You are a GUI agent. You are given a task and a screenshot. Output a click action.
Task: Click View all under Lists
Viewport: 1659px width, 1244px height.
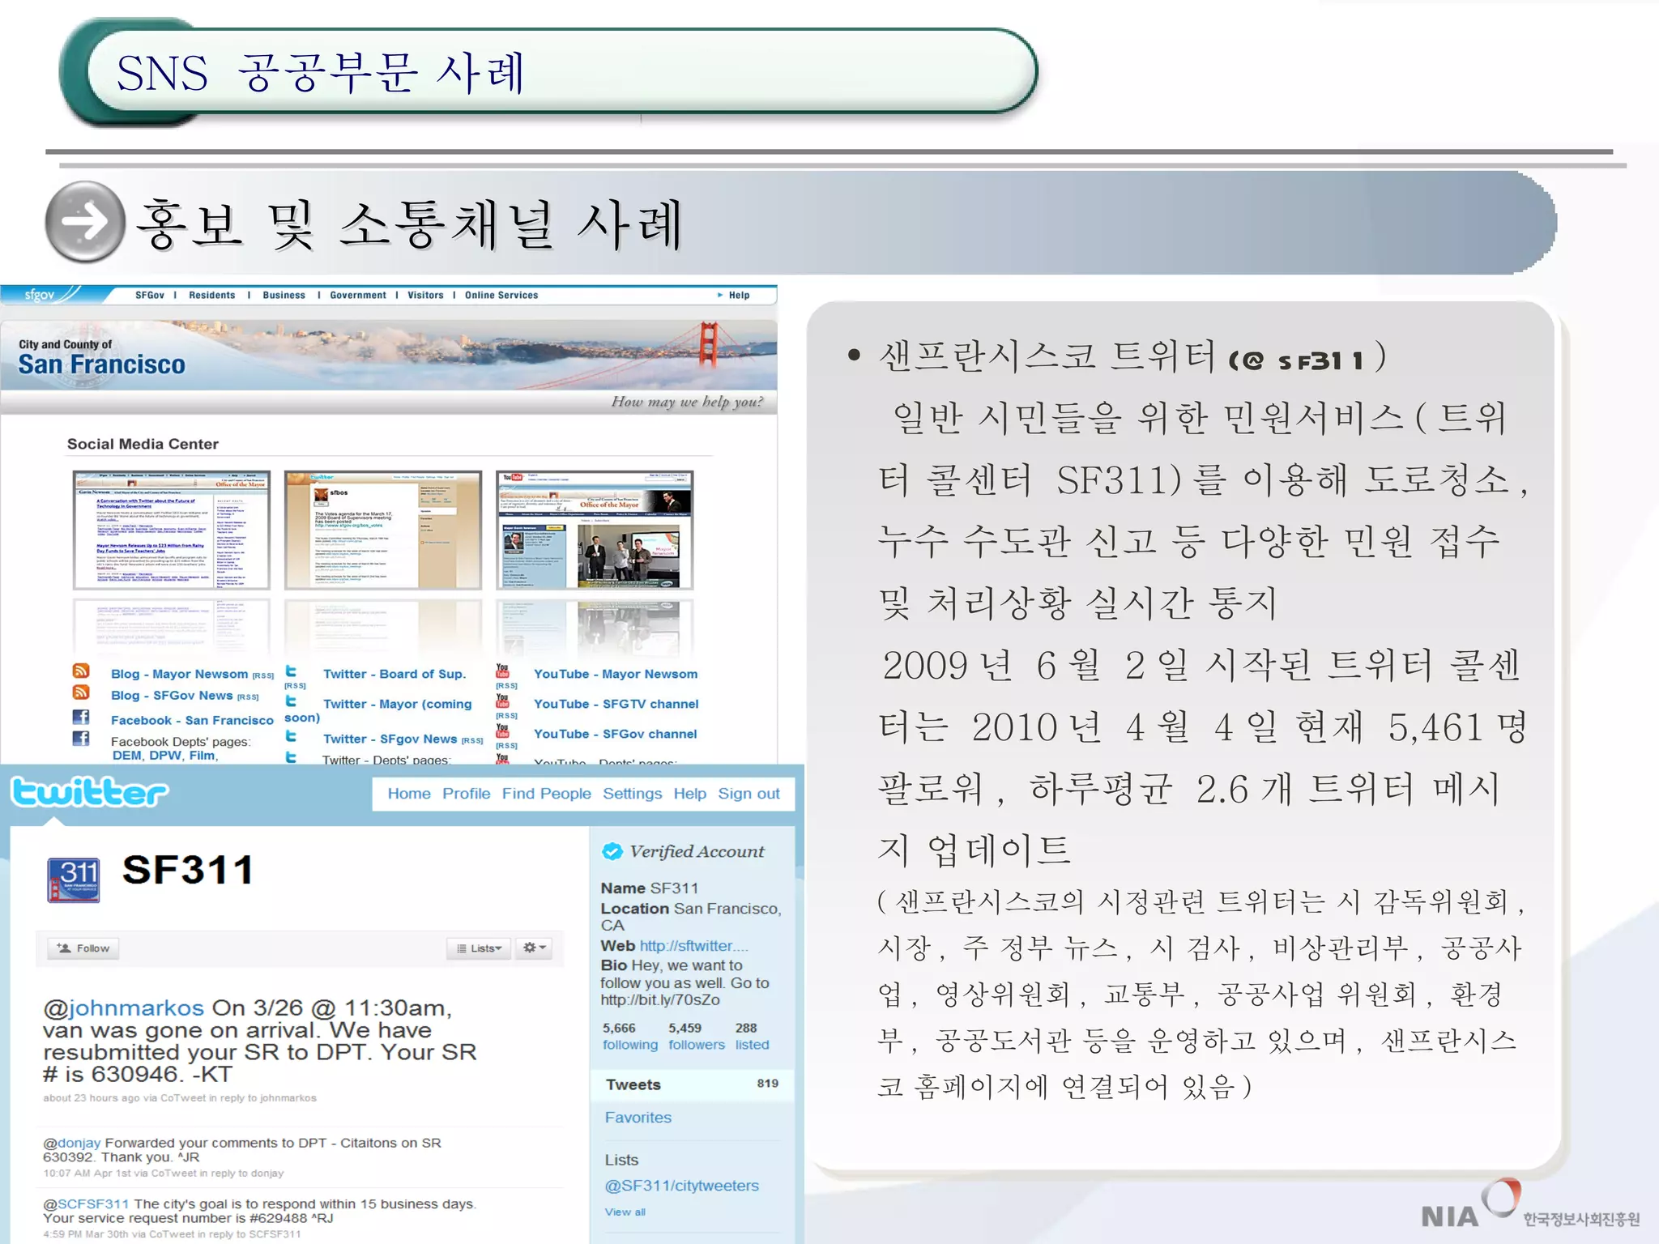pos(625,1212)
